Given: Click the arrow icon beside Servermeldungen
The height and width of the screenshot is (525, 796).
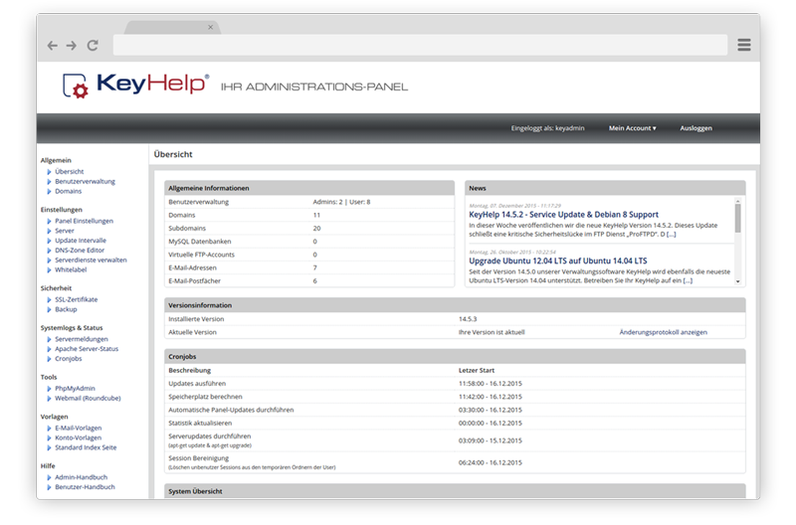Looking at the screenshot, I should [x=49, y=339].
